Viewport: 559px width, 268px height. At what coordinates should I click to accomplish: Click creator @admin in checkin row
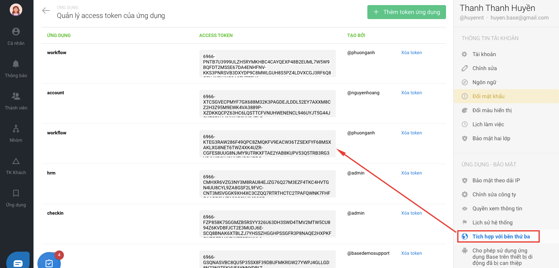coord(356,213)
